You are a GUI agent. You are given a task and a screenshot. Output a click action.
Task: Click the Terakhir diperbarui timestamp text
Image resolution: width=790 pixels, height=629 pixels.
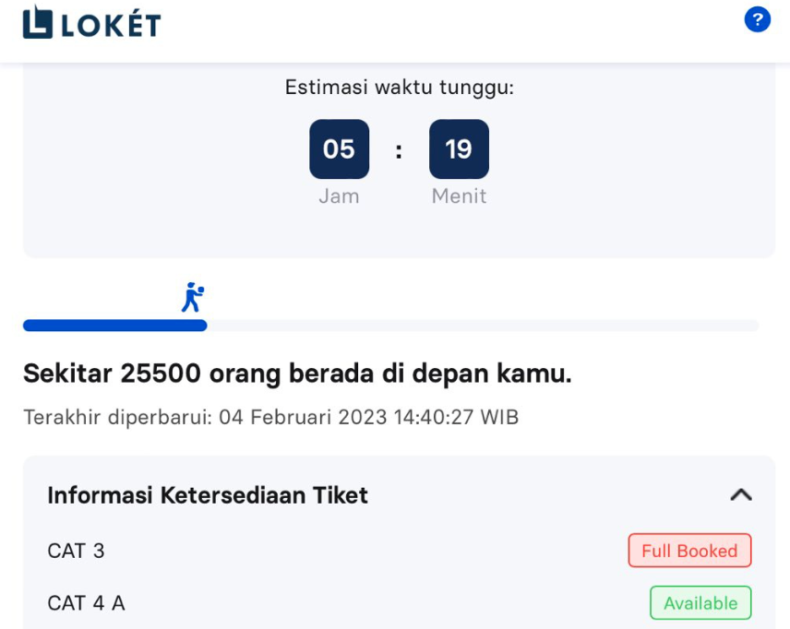270,417
